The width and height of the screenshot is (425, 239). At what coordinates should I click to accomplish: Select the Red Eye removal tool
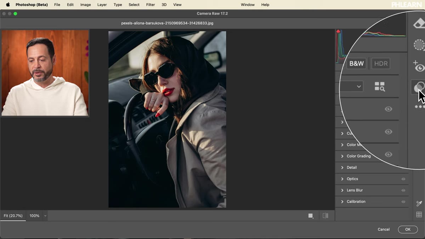[419, 66]
